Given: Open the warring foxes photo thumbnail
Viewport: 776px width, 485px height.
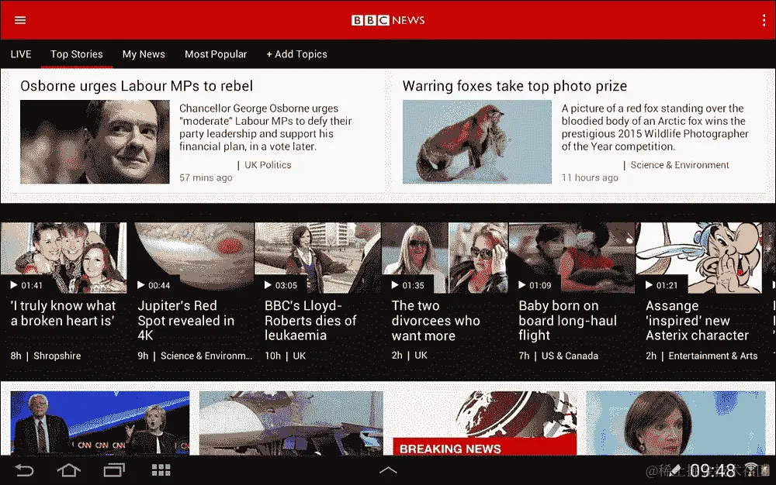Looking at the screenshot, I should (477, 143).
